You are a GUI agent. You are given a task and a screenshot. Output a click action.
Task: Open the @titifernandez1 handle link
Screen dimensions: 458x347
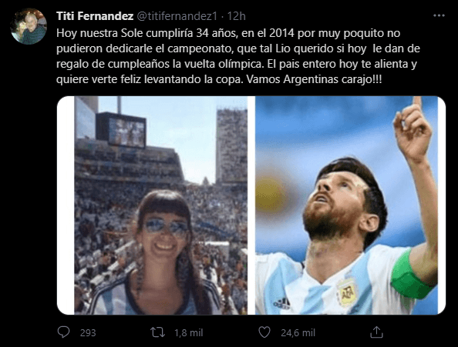[177, 16]
